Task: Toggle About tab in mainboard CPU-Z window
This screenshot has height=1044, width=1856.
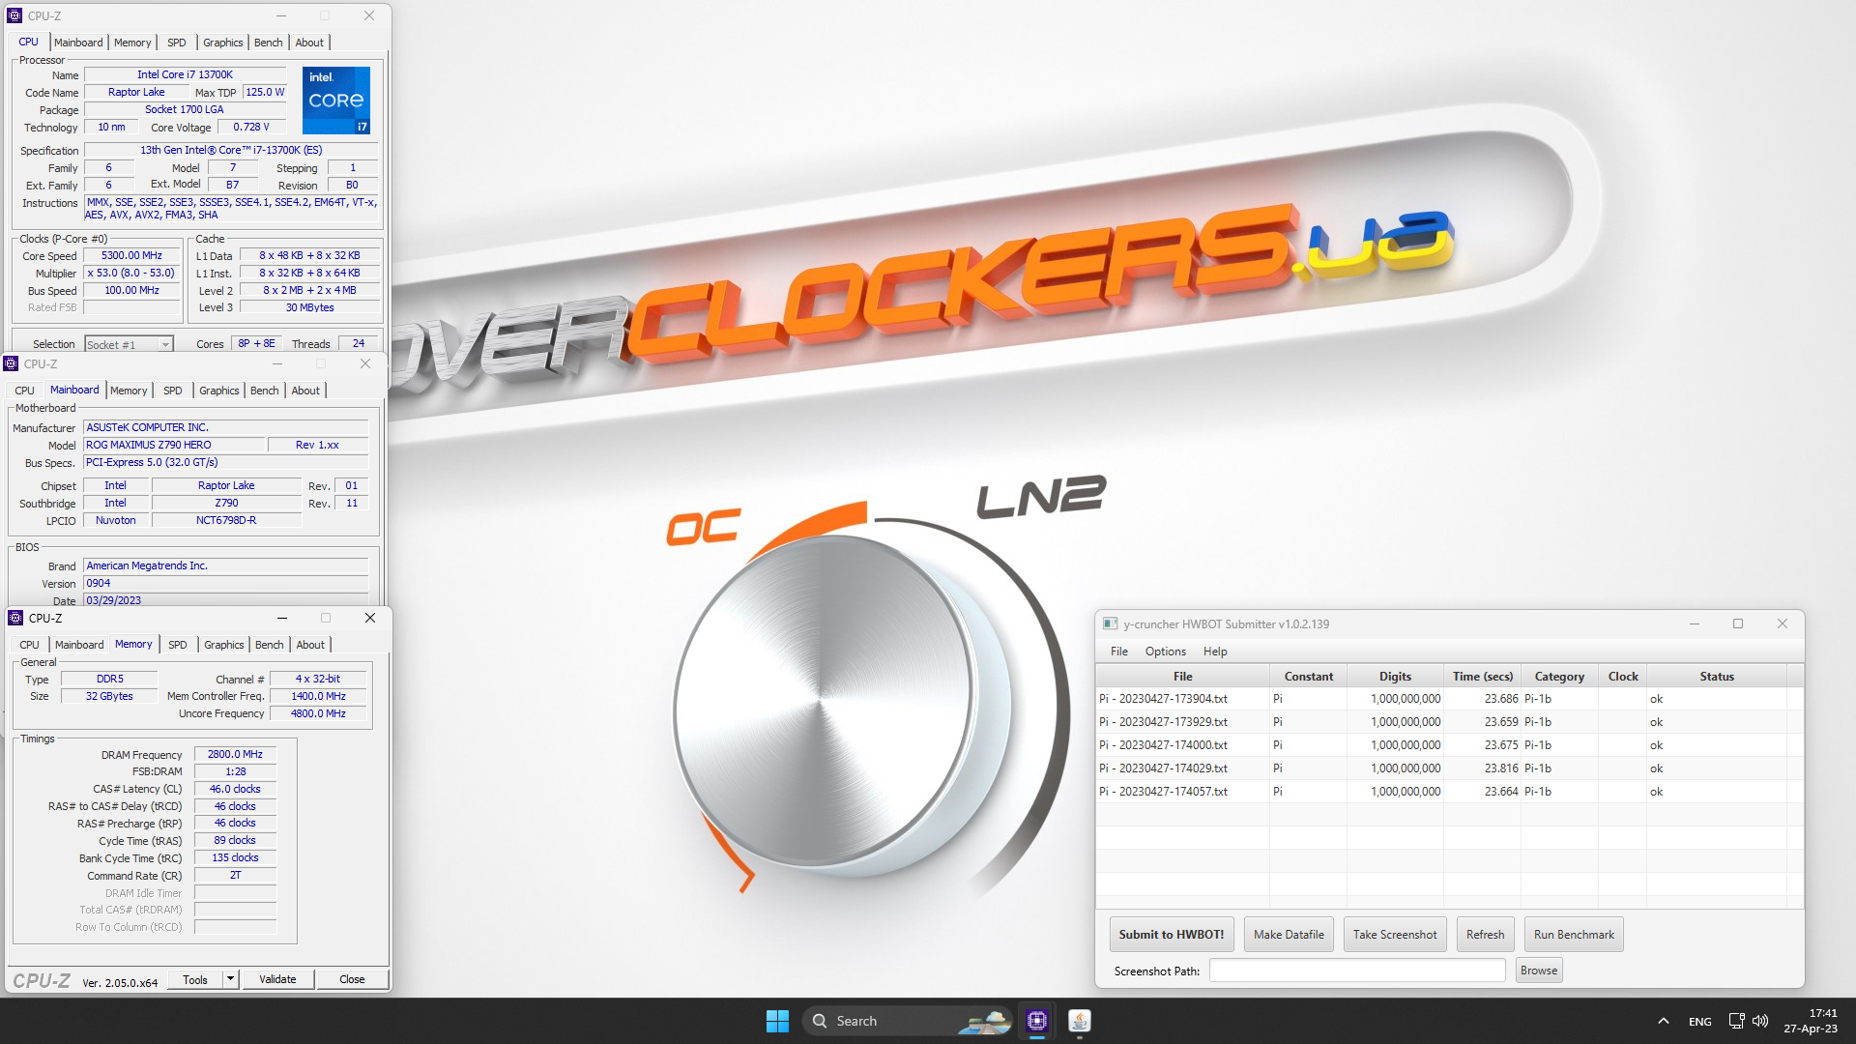Action: point(304,389)
